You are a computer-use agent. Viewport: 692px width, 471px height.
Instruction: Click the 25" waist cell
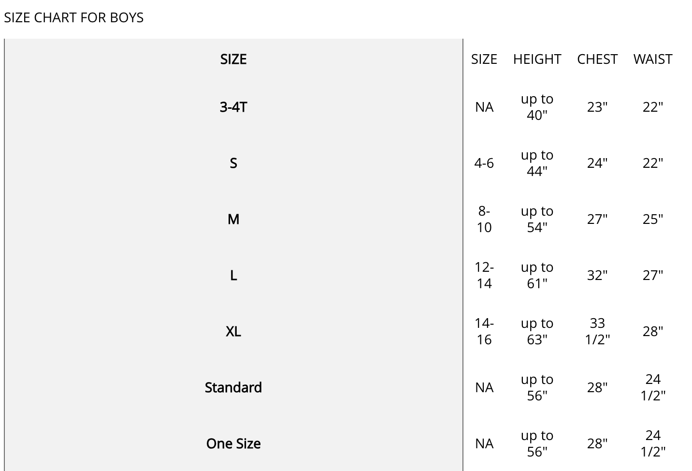click(653, 219)
